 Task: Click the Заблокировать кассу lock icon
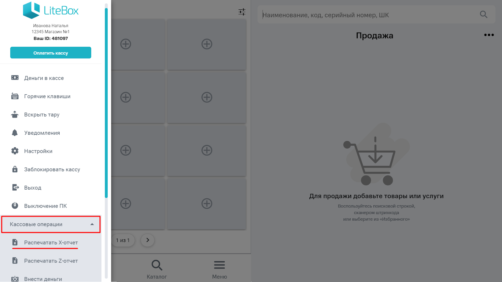[x=15, y=169]
